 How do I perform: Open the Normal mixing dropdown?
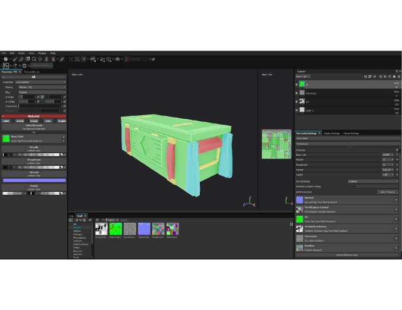tap(372, 181)
